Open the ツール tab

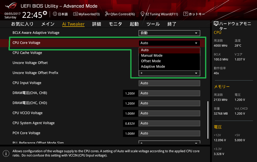pos(153,24)
